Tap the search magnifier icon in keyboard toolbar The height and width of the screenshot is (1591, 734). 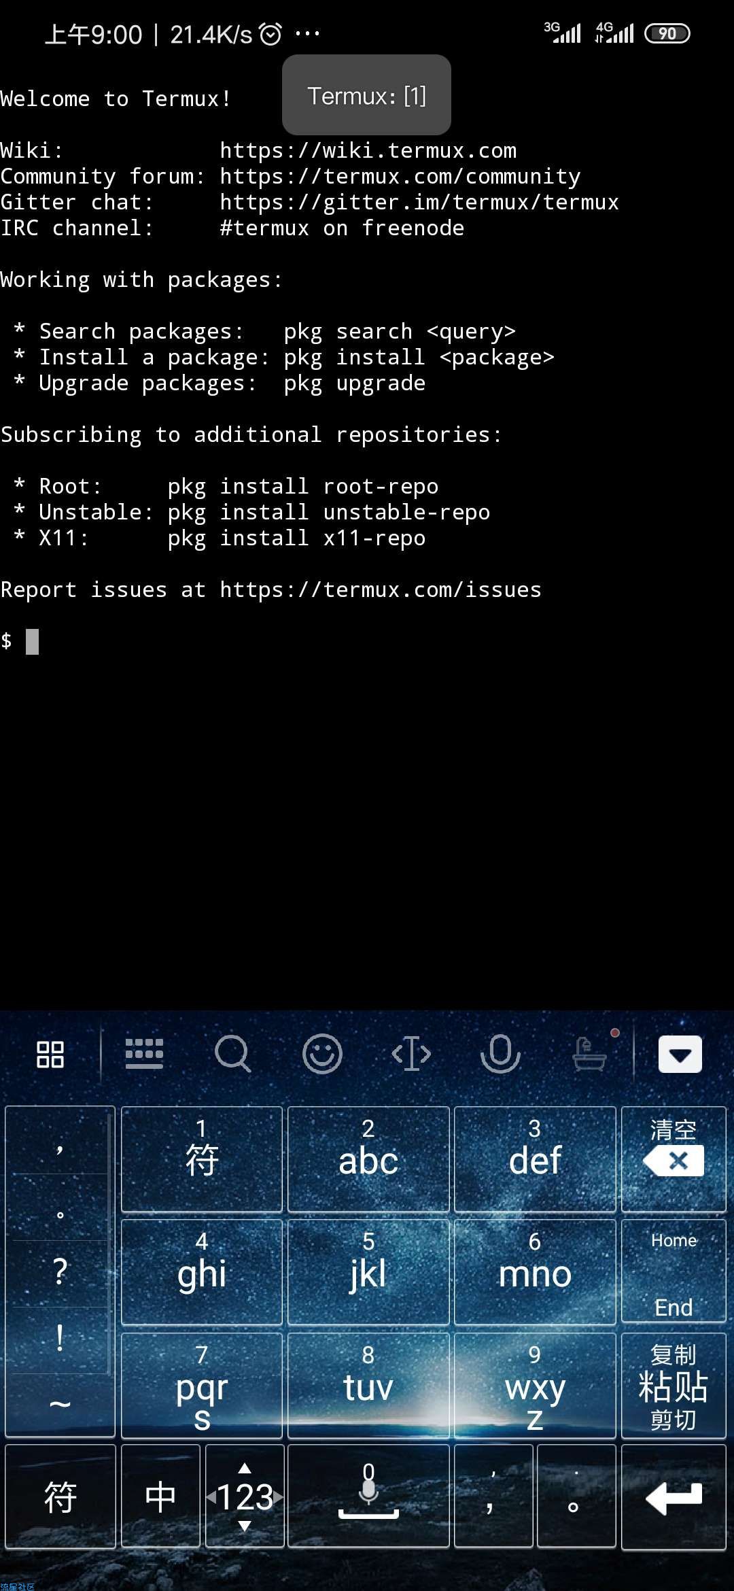pyautogui.click(x=232, y=1054)
